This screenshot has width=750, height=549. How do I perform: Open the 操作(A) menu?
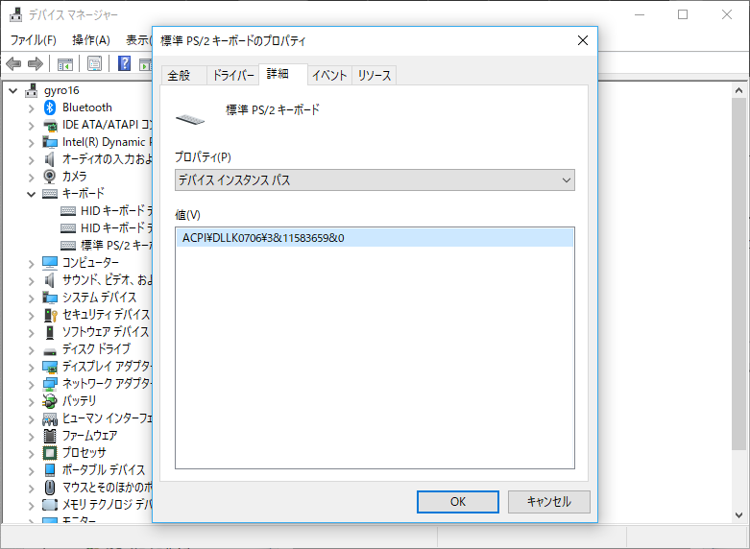tap(91, 40)
